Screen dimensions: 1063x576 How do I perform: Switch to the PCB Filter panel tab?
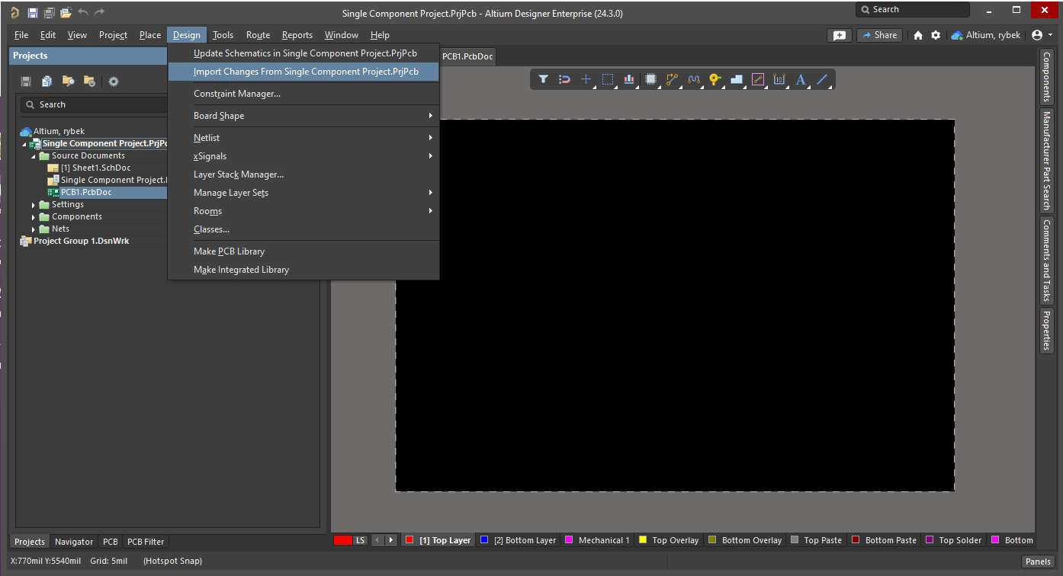tap(146, 542)
